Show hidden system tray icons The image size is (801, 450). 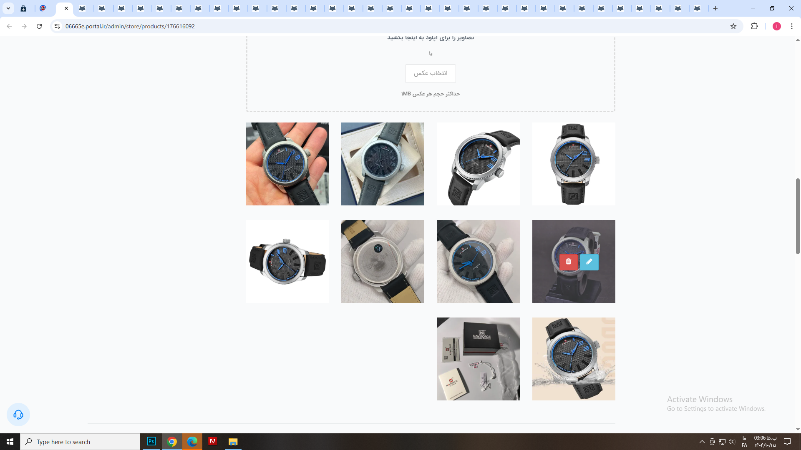point(702,442)
